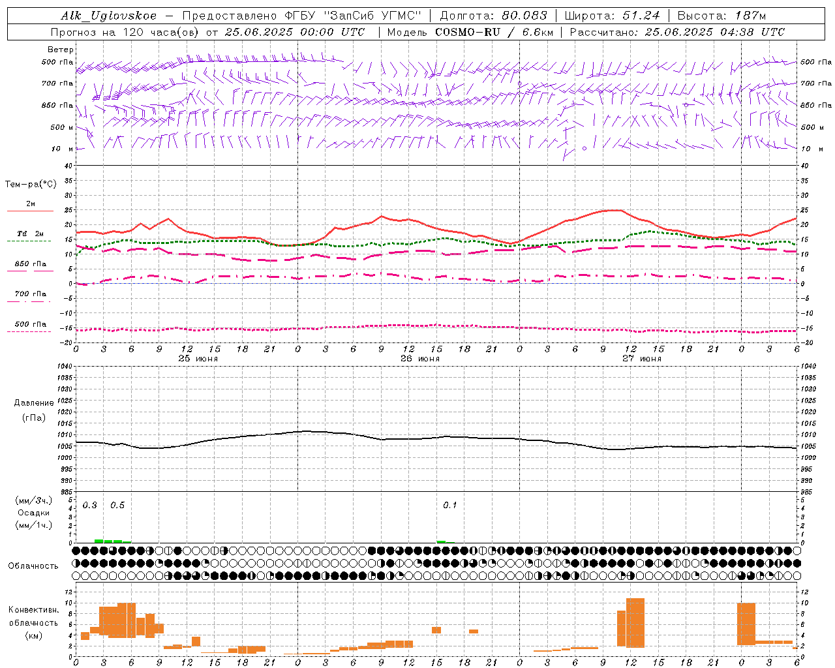Image resolution: width=835 pixels, height=668 pixels.
Task: Click the 500 м wind level label at right
Action: pos(812,127)
